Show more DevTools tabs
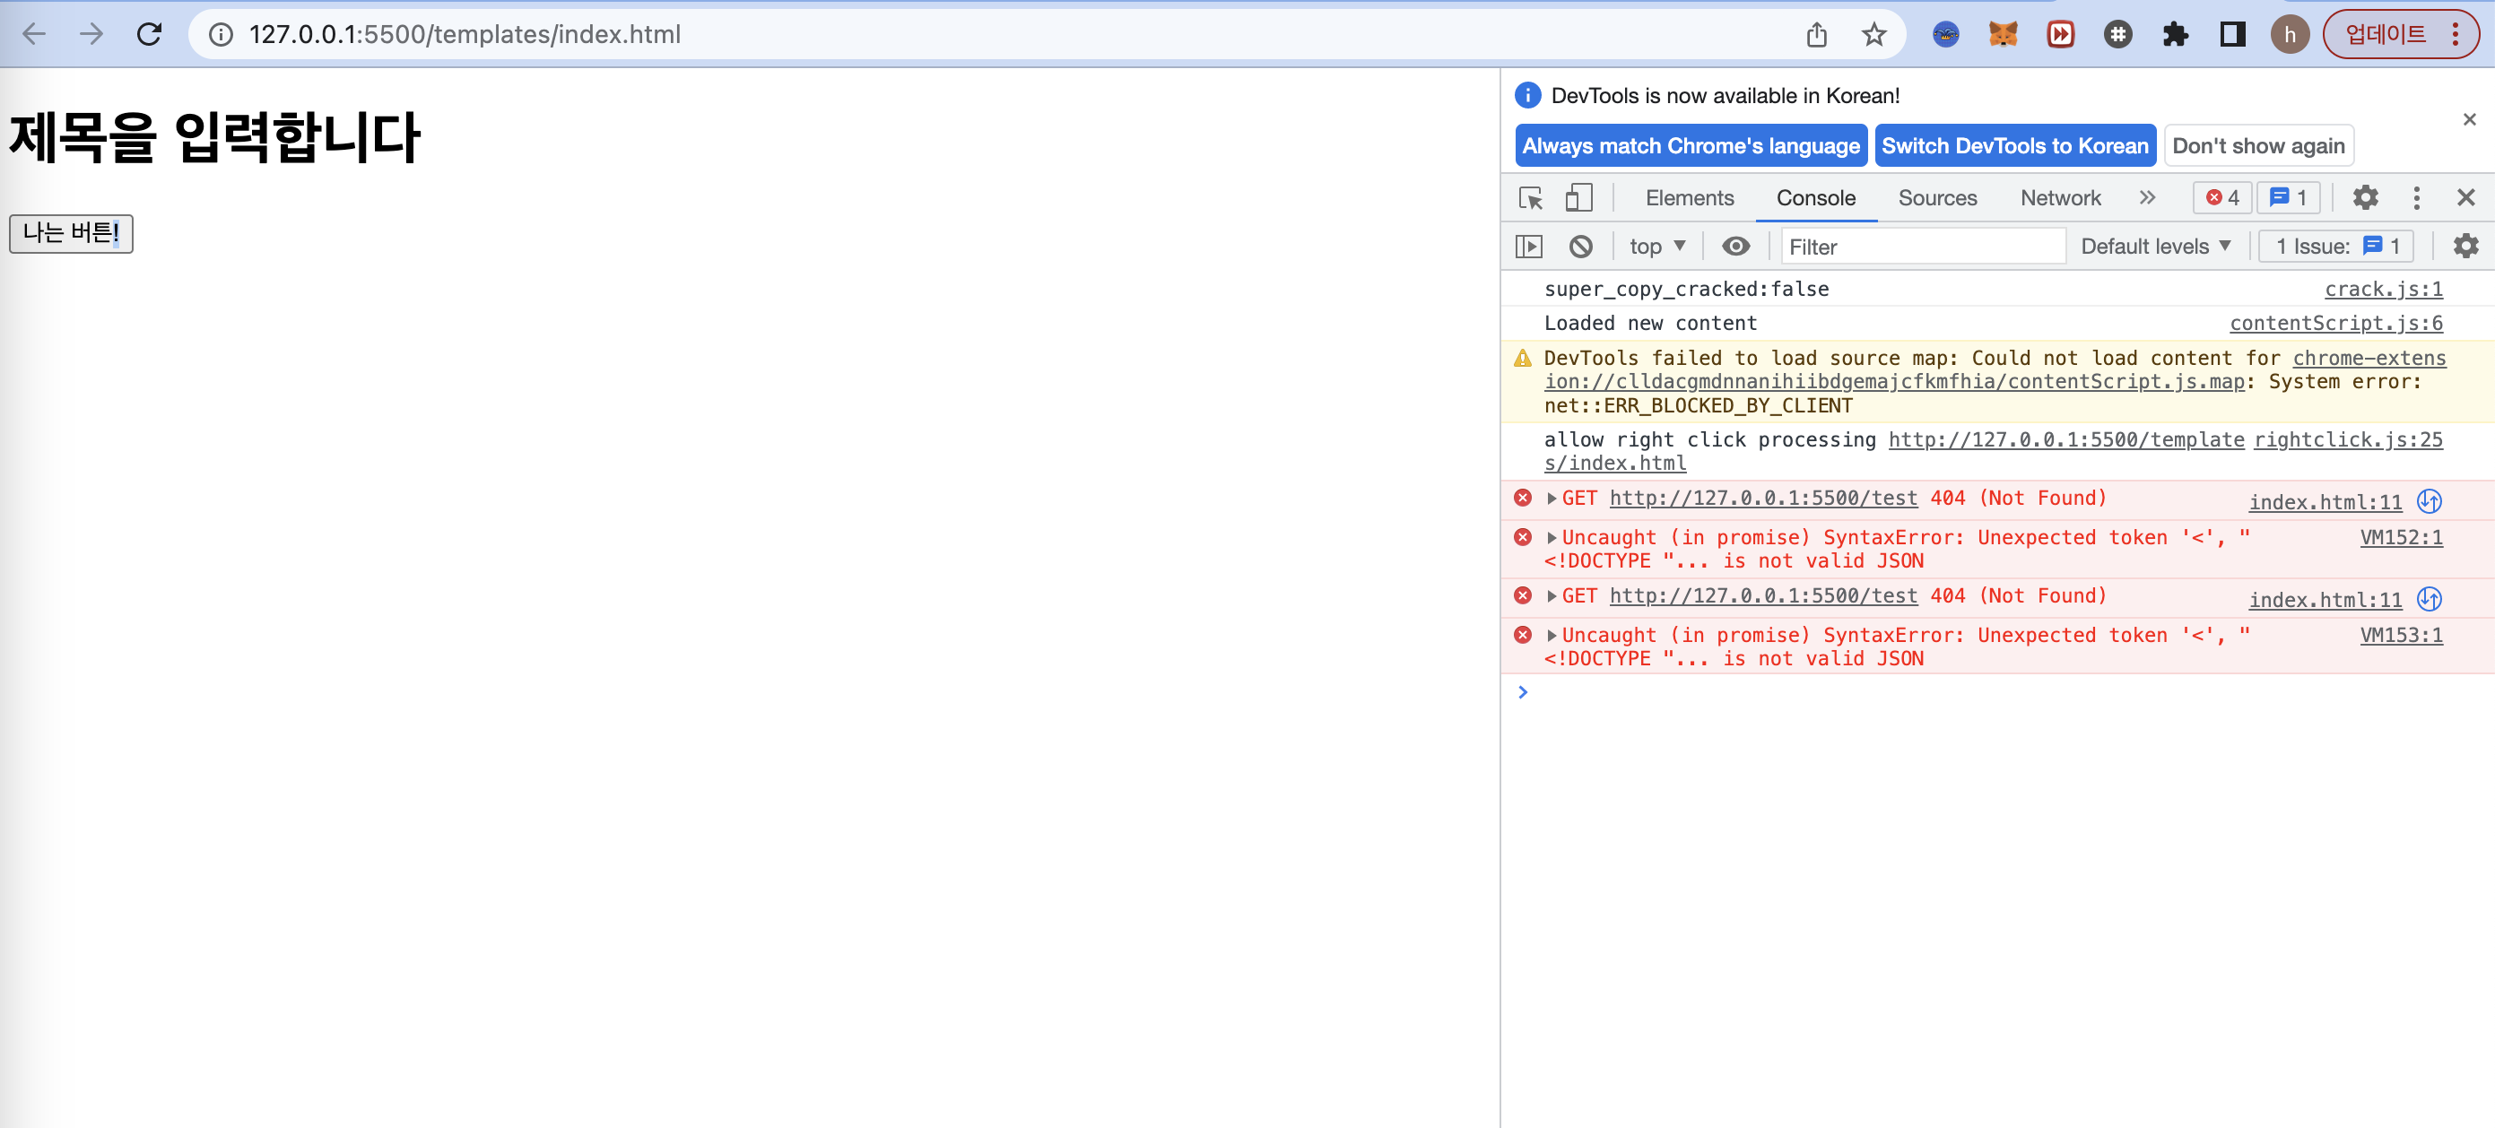This screenshot has width=2495, height=1128. pyautogui.click(x=2147, y=198)
